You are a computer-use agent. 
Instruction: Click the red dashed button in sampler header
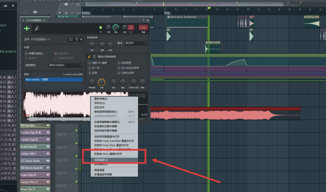pos(143,27)
